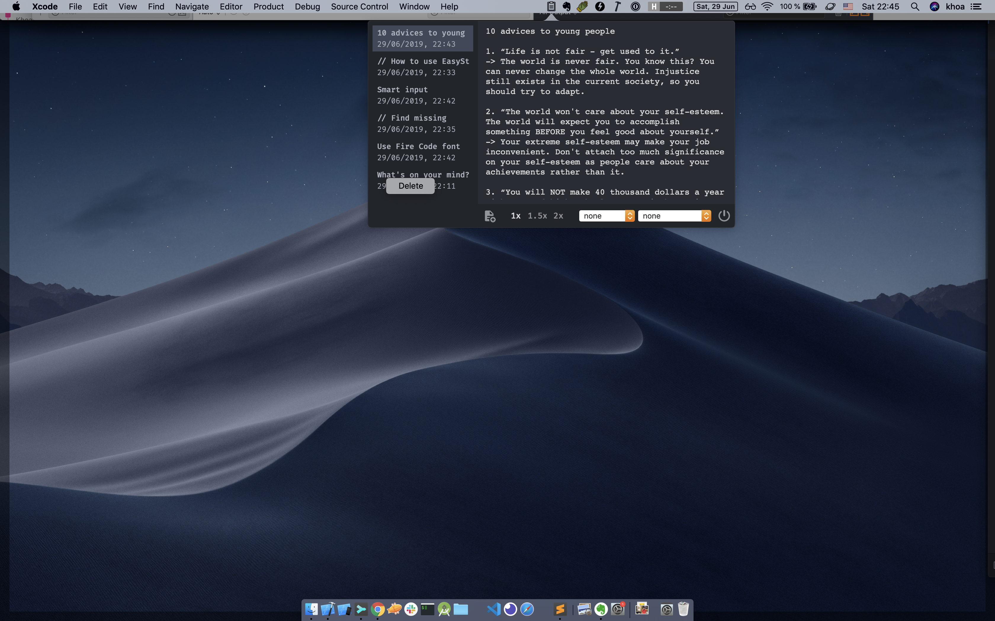995x621 pixels.
Task: Click the new note icon
Action: pos(490,216)
